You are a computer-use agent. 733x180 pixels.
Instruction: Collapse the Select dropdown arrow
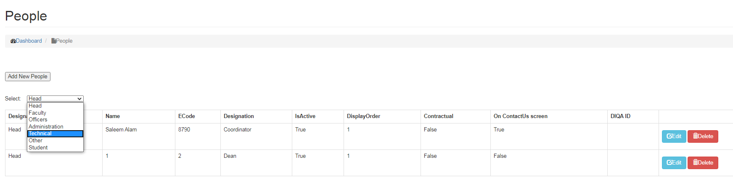pos(79,99)
